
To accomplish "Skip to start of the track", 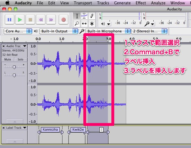I will click(41, 20).
